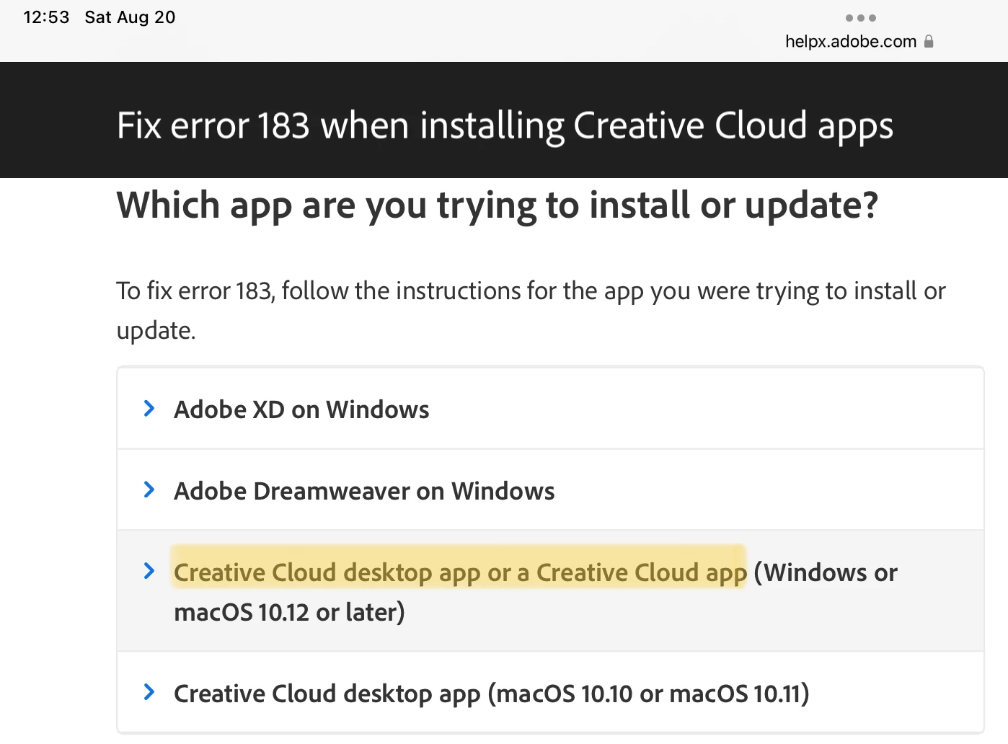Tap the padlock security icon
Image resolution: width=1008 pixels, height=744 pixels.
(x=929, y=41)
